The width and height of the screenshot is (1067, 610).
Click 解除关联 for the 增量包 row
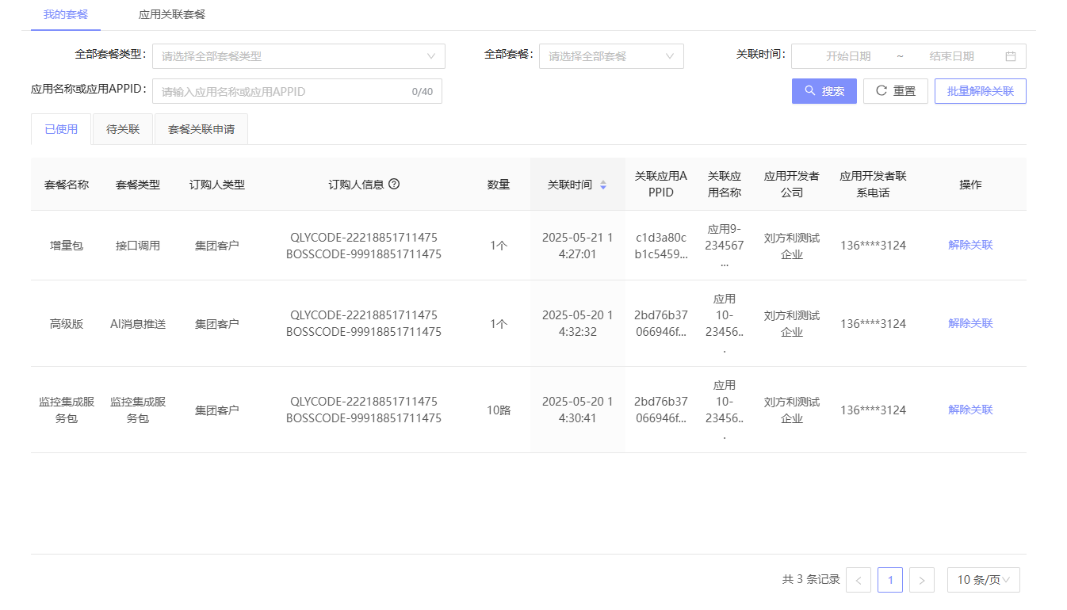pyautogui.click(x=970, y=245)
